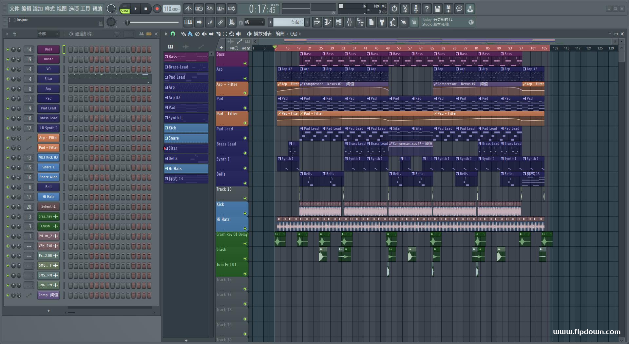Toggle playlist snap magnet icon
The image size is (629, 344).
tap(173, 34)
